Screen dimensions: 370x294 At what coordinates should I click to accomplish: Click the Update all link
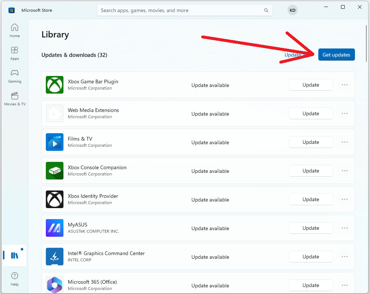click(x=292, y=55)
